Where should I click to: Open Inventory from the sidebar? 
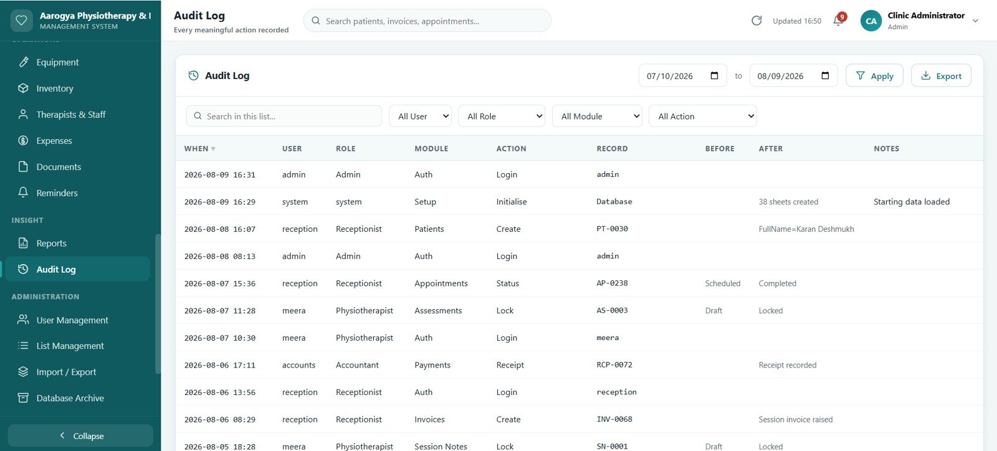77,88
